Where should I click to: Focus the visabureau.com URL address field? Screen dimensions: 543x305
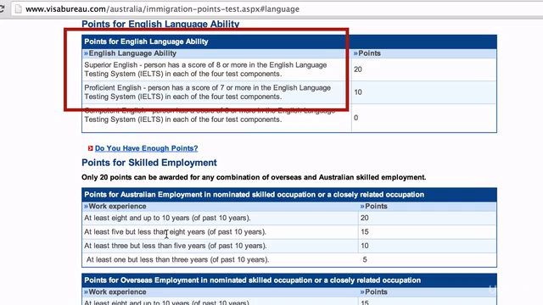[x=277, y=9]
